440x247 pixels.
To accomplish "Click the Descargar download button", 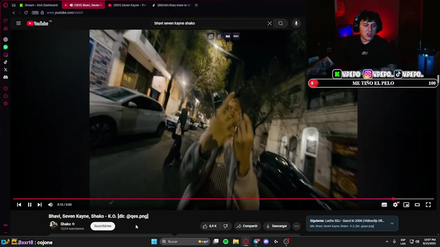I will [277, 226].
